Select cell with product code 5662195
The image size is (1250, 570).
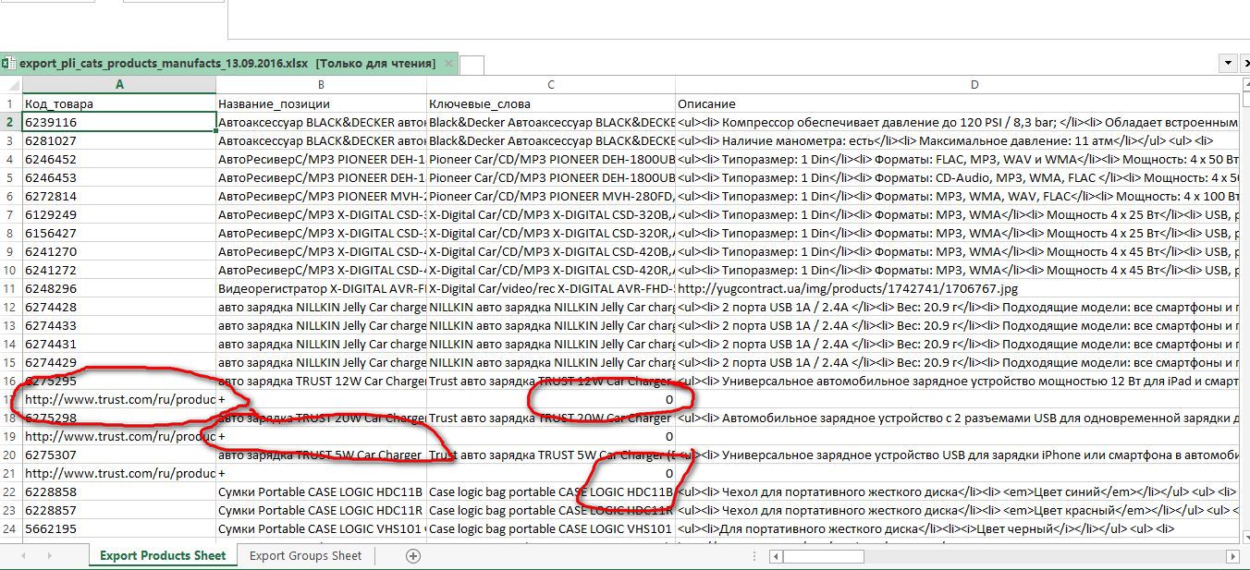coord(119,528)
